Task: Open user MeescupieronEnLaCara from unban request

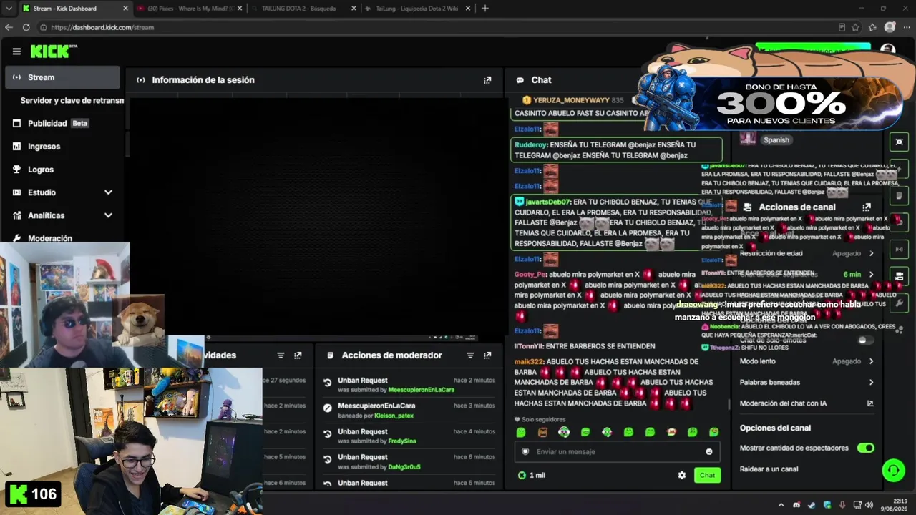Action: pyautogui.click(x=422, y=390)
